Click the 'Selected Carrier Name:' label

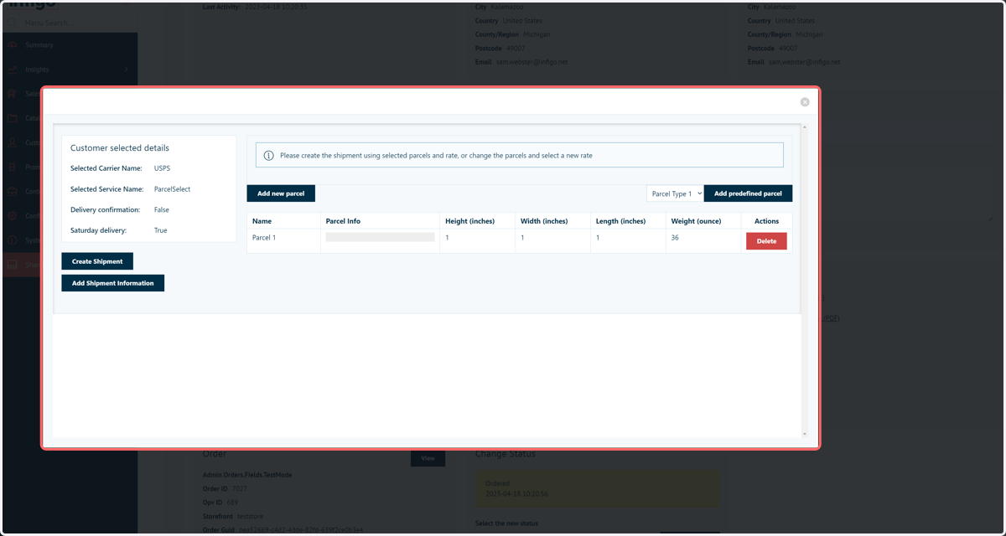pyautogui.click(x=106, y=168)
